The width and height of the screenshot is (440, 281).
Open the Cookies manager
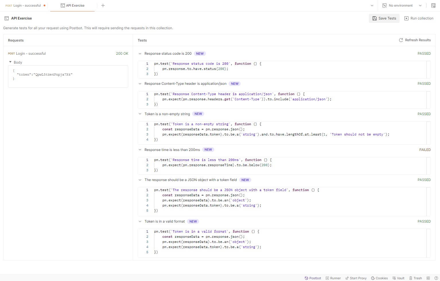click(379, 278)
